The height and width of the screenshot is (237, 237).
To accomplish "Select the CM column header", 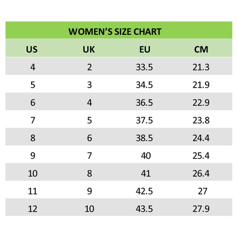I will (x=201, y=50).
